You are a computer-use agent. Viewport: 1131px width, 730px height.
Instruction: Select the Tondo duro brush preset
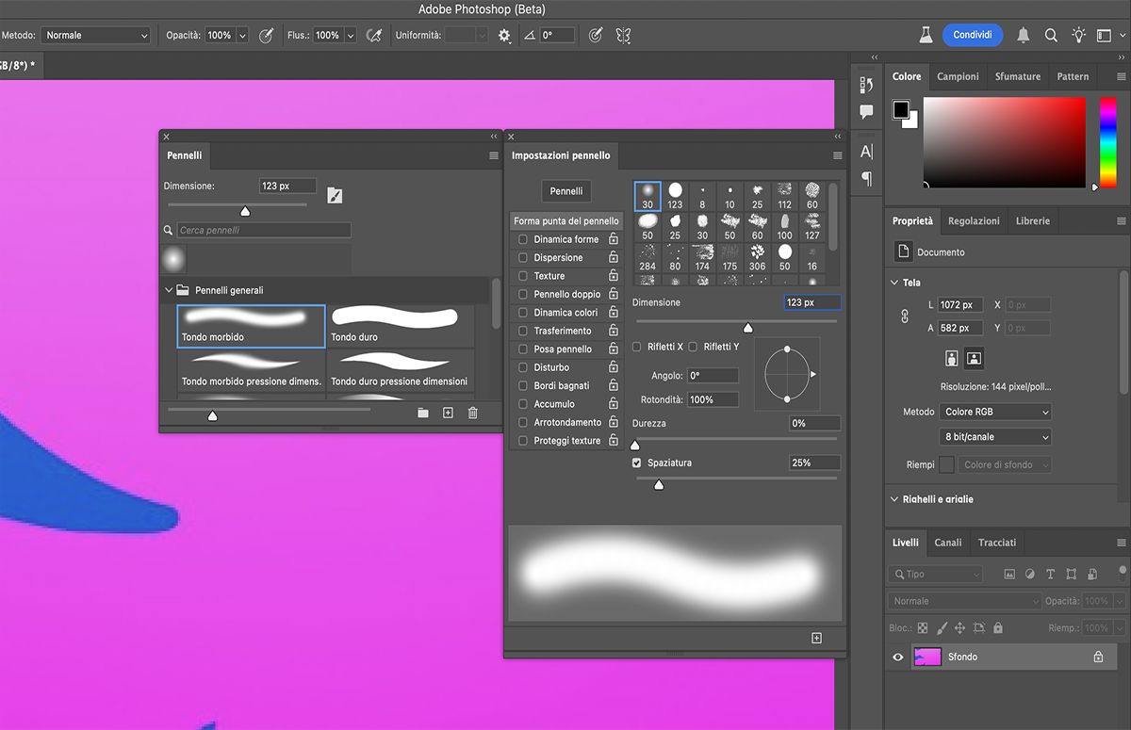pos(401,325)
